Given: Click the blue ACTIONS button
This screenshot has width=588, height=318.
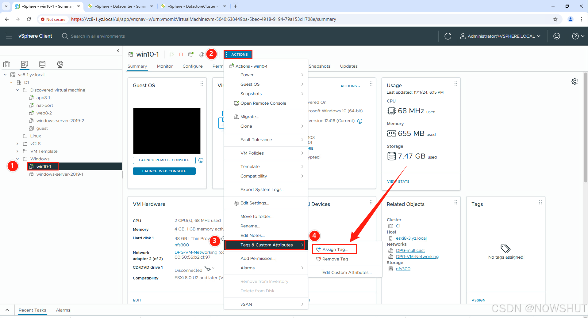Looking at the screenshot, I should (238, 54).
